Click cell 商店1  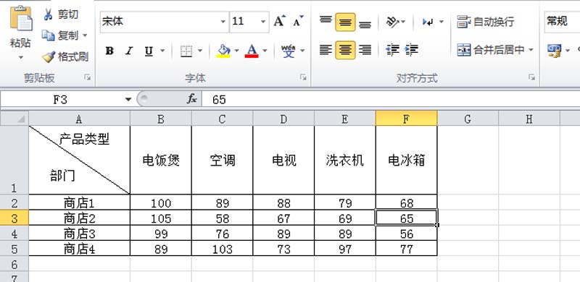coord(79,202)
